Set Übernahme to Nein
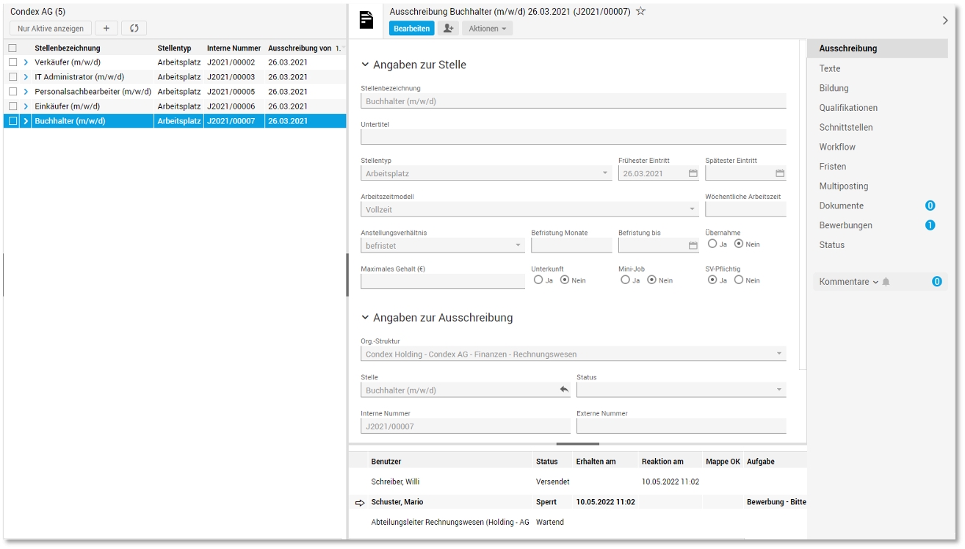Viewport: 965px width, 549px height. point(739,244)
